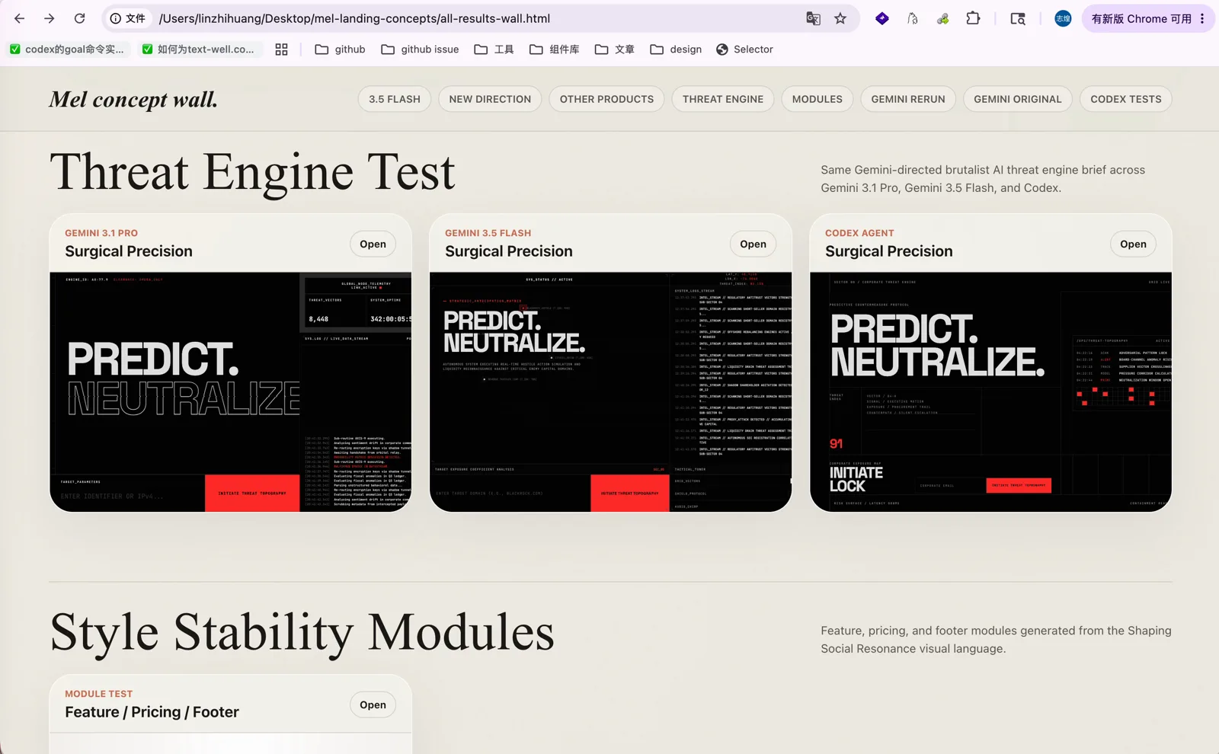Click the 'Feature / Pricing / Footer' card title
This screenshot has height=754, width=1219.
coord(152,712)
